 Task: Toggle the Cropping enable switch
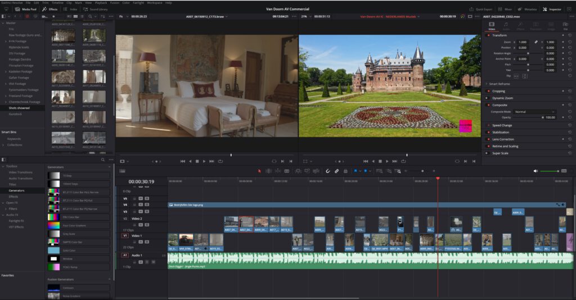[x=488, y=91]
